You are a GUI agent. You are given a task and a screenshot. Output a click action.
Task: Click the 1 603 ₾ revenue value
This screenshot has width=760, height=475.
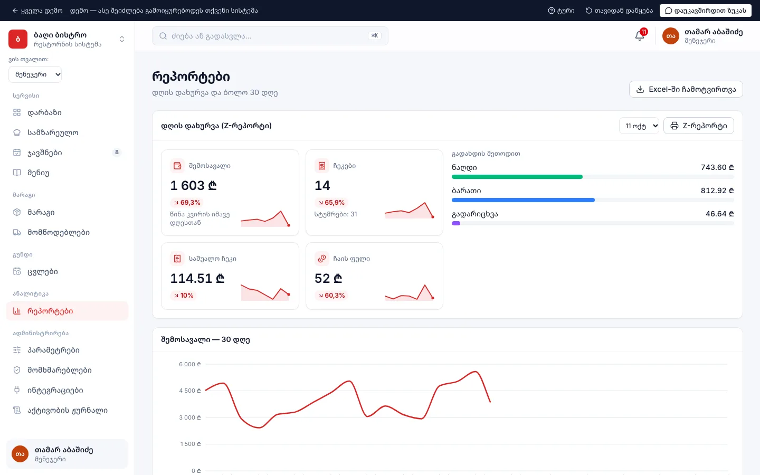pyautogui.click(x=194, y=186)
